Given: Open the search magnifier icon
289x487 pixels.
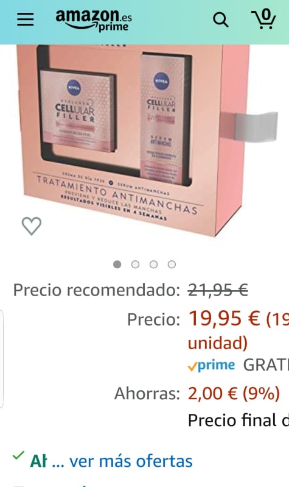Looking at the screenshot, I should (x=220, y=20).
